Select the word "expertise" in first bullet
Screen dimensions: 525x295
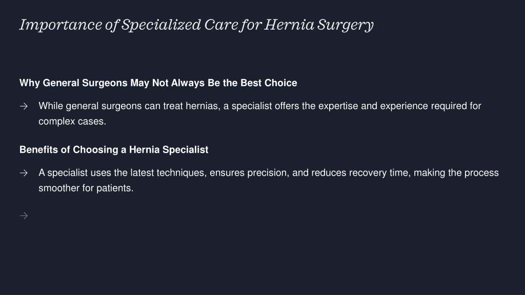pyautogui.click(x=338, y=106)
